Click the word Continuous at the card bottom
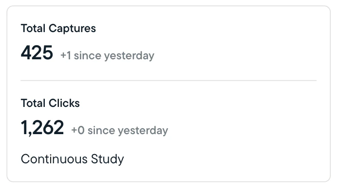 tap(54, 159)
